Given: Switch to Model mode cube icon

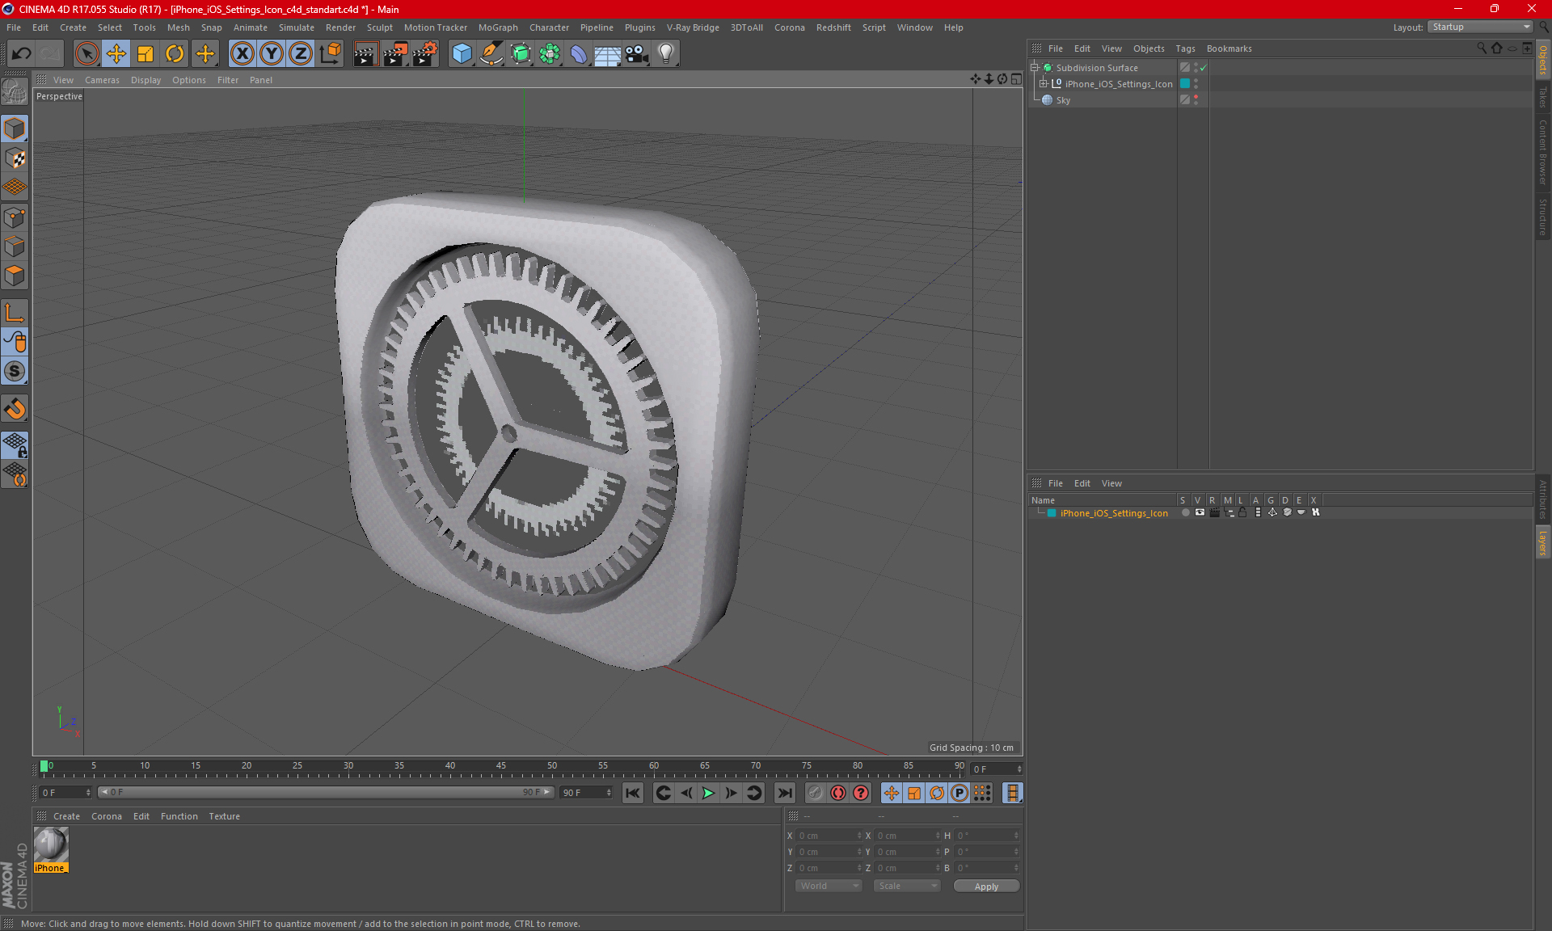Looking at the screenshot, I should click(x=15, y=128).
